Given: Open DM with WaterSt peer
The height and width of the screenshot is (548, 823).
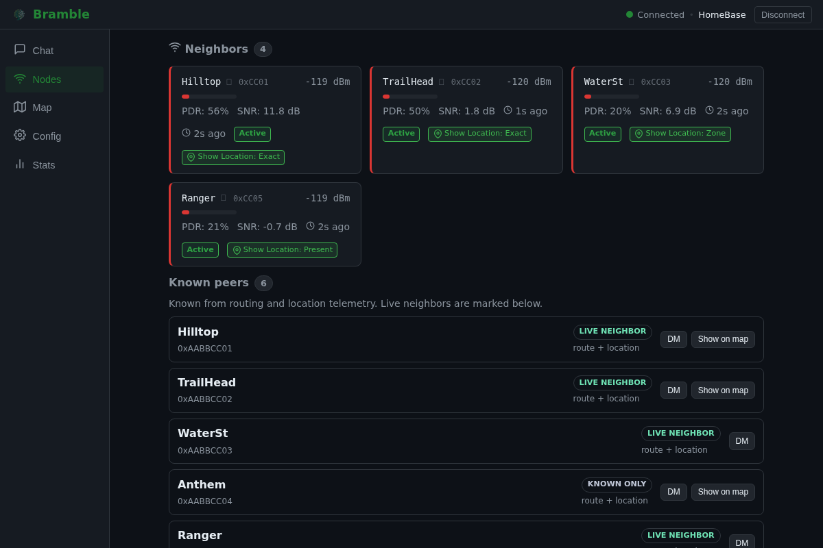Looking at the screenshot, I should [x=742, y=441].
